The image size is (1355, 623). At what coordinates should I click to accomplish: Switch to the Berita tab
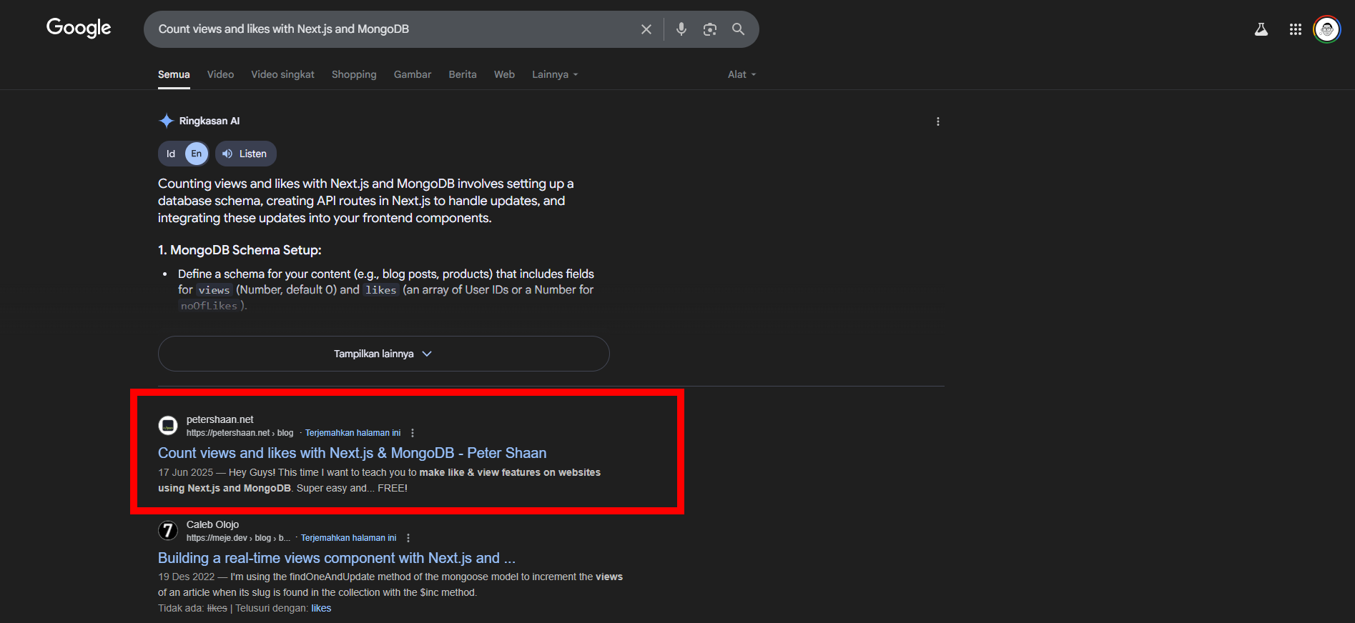(463, 74)
